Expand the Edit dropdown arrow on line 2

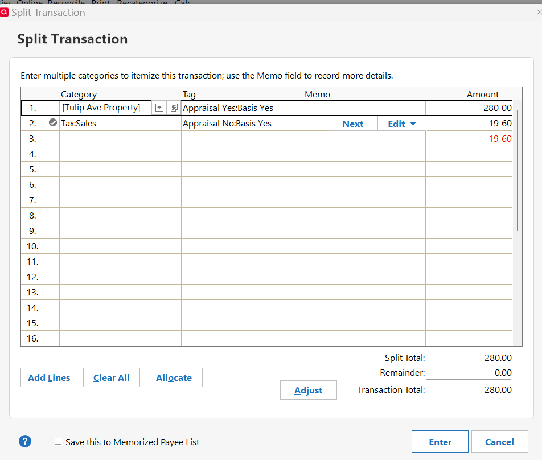(x=413, y=124)
